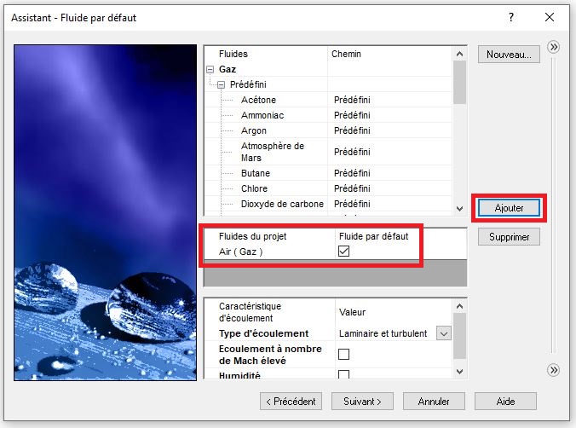576x428 pixels.
Task: Select Butane in the fluids list
Action: tap(256, 173)
